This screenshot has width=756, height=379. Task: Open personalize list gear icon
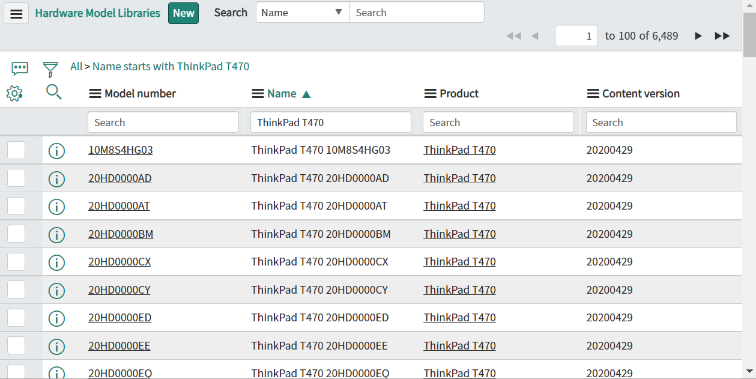(x=14, y=93)
